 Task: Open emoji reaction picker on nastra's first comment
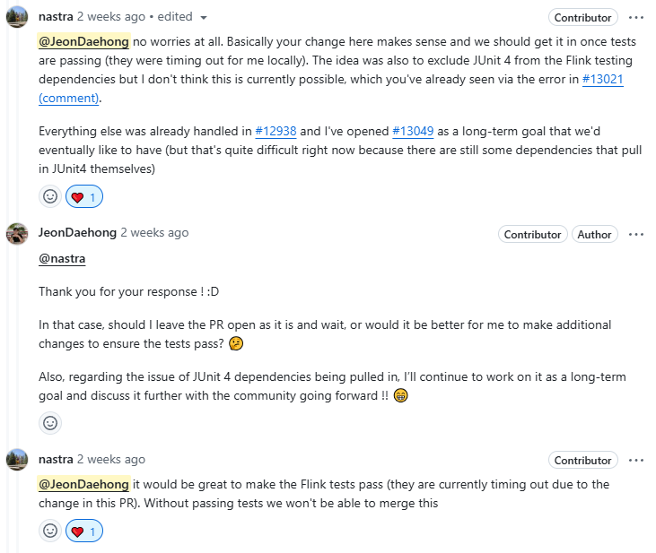pos(50,196)
